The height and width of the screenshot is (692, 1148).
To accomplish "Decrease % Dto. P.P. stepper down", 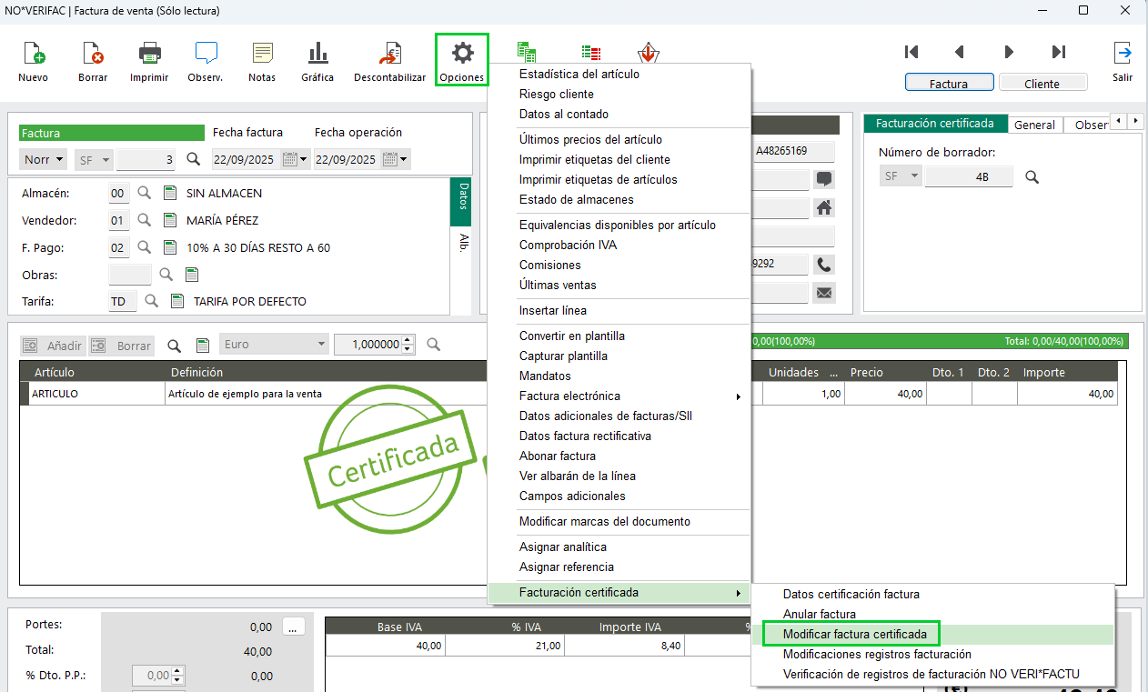I will 177,680.
